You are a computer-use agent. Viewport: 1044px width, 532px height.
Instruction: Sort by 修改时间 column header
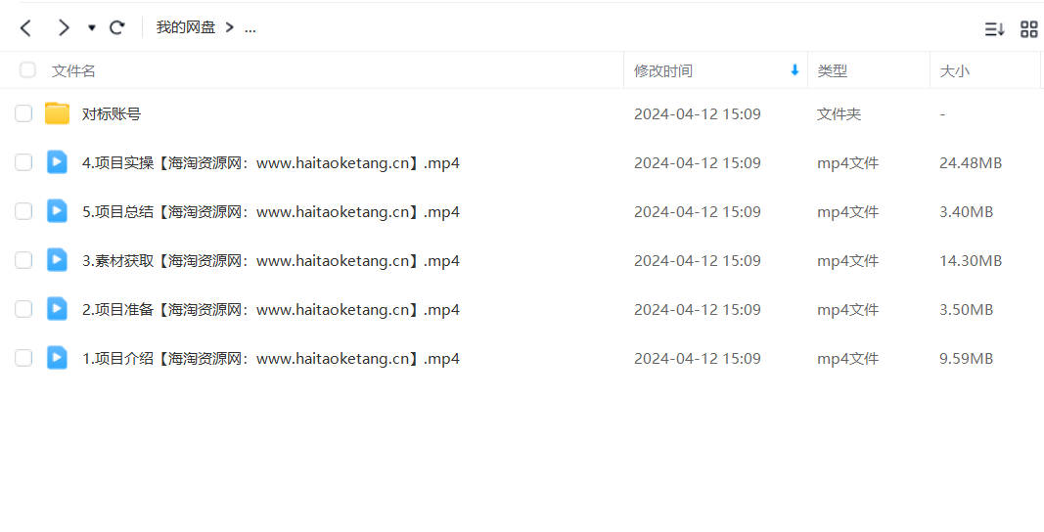point(663,70)
